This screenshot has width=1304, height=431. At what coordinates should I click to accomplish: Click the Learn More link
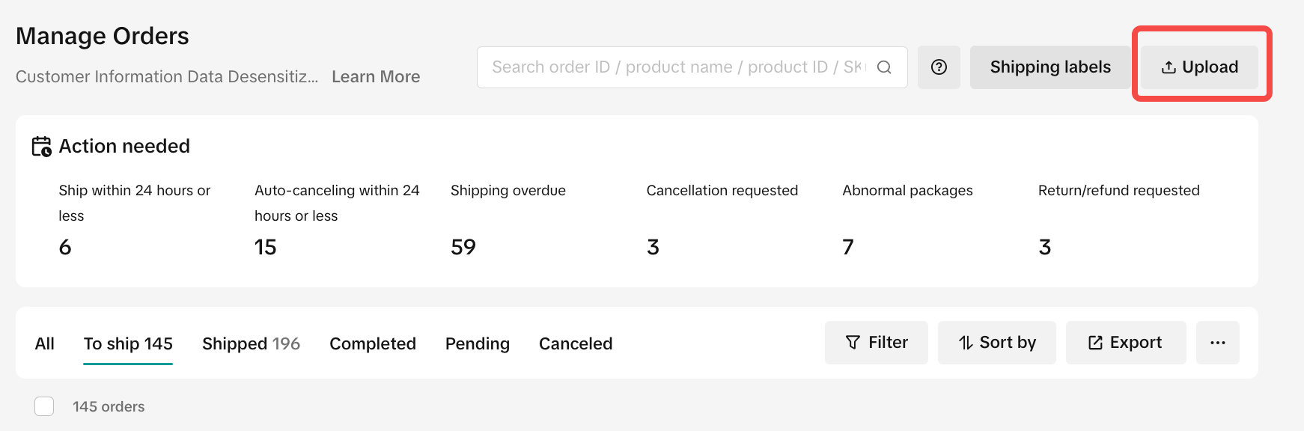click(376, 76)
